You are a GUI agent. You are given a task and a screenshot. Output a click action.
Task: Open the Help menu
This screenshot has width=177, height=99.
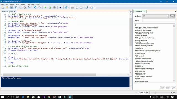pos(38,4)
